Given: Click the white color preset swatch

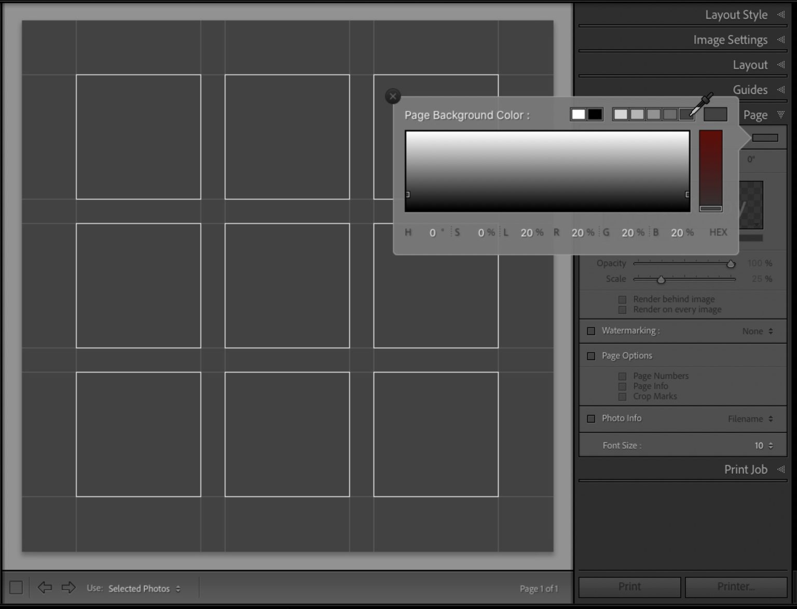Looking at the screenshot, I should (x=578, y=114).
